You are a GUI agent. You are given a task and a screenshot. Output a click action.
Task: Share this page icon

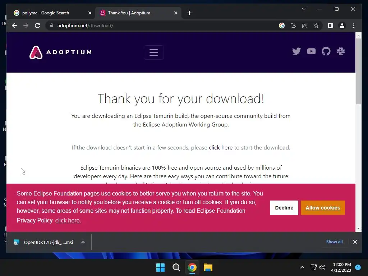coord(305,26)
